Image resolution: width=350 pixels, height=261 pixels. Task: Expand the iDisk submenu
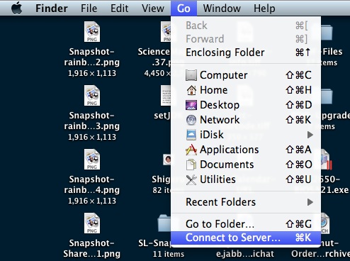click(246, 135)
